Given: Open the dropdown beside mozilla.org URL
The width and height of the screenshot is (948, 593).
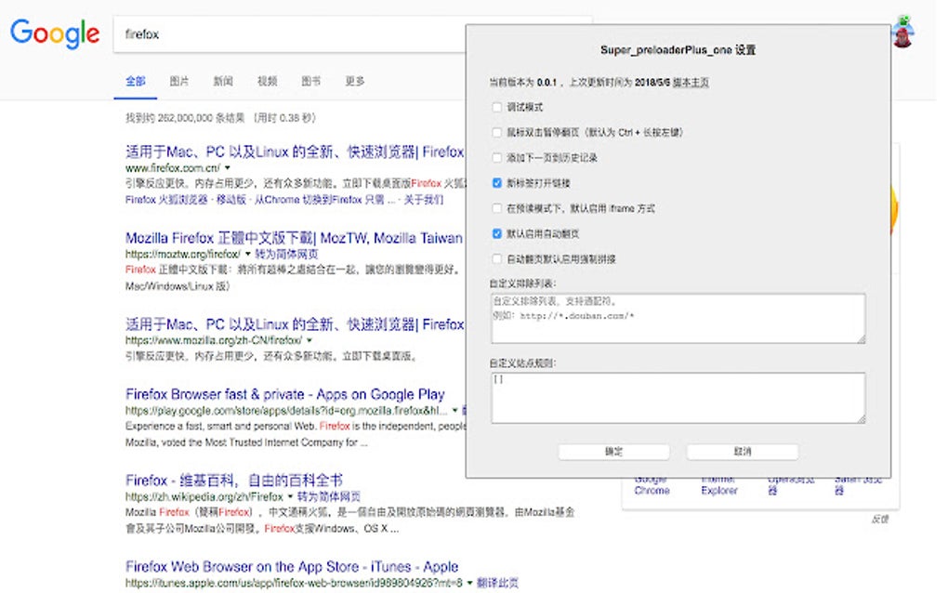Looking at the screenshot, I should point(309,341).
